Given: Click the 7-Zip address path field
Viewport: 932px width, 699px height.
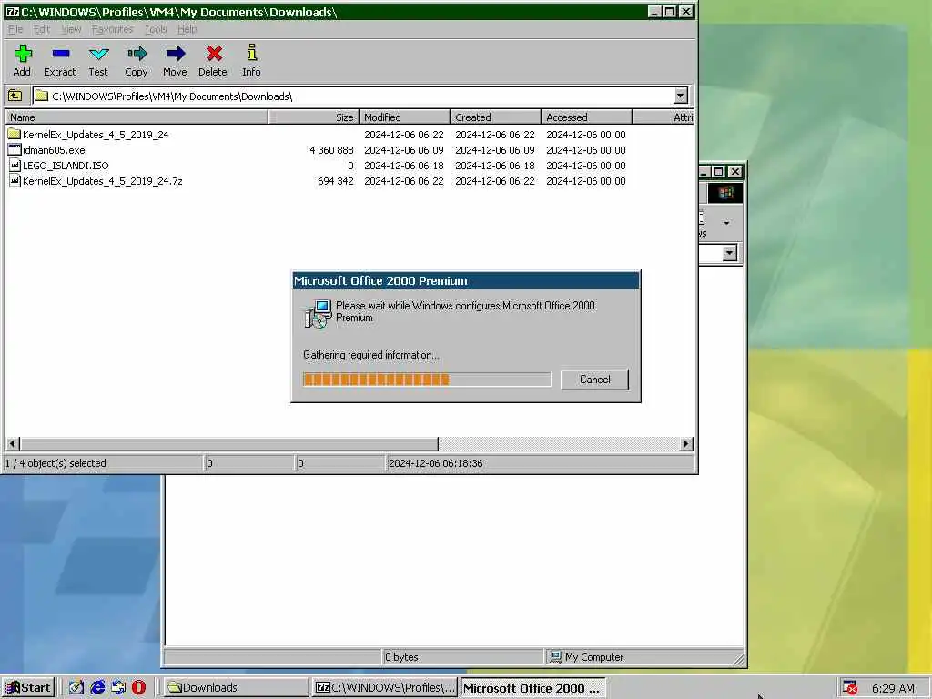Looking at the screenshot, I should tap(354, 96).
